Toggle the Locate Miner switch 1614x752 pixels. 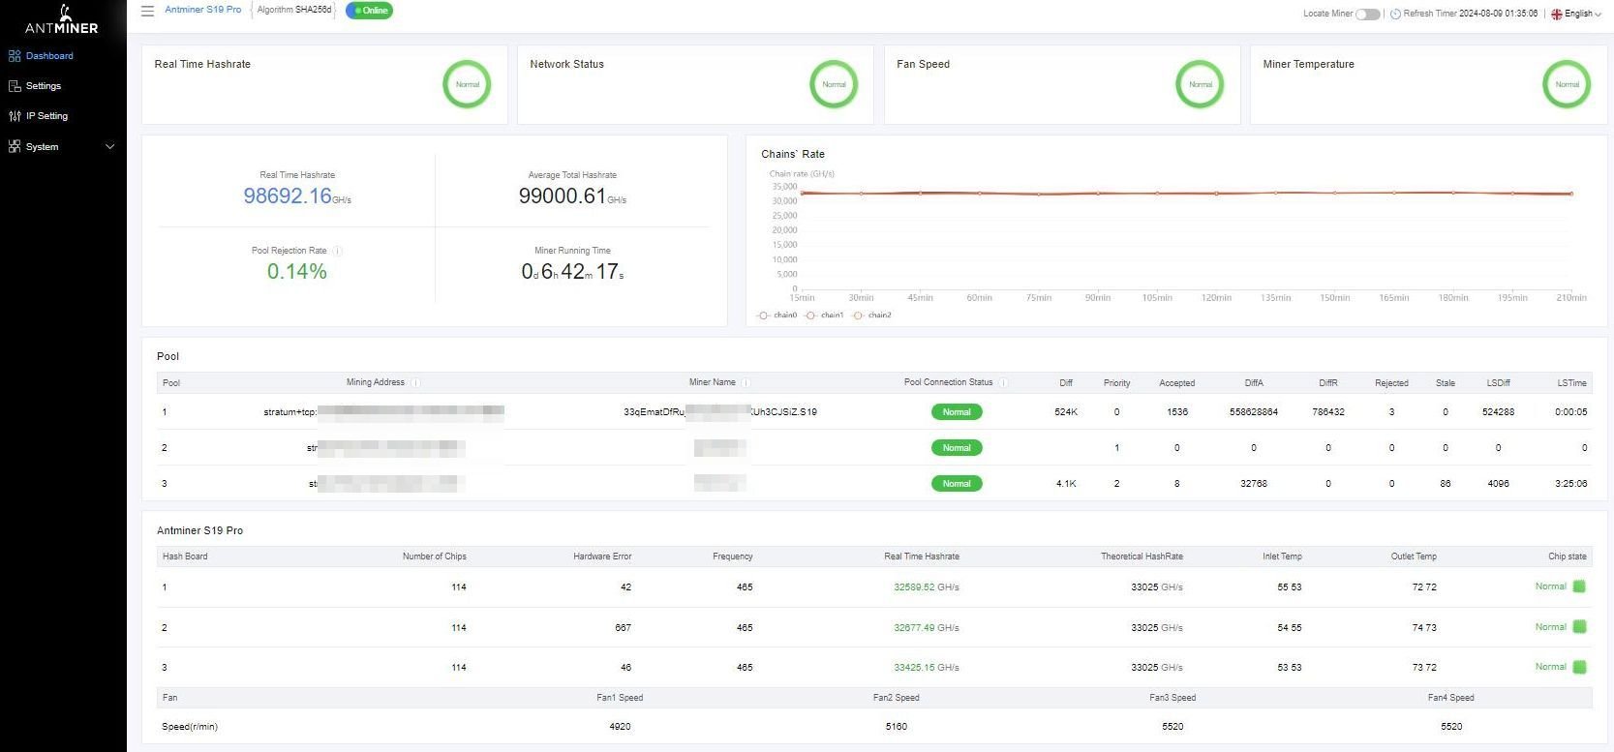[1367, 14]
